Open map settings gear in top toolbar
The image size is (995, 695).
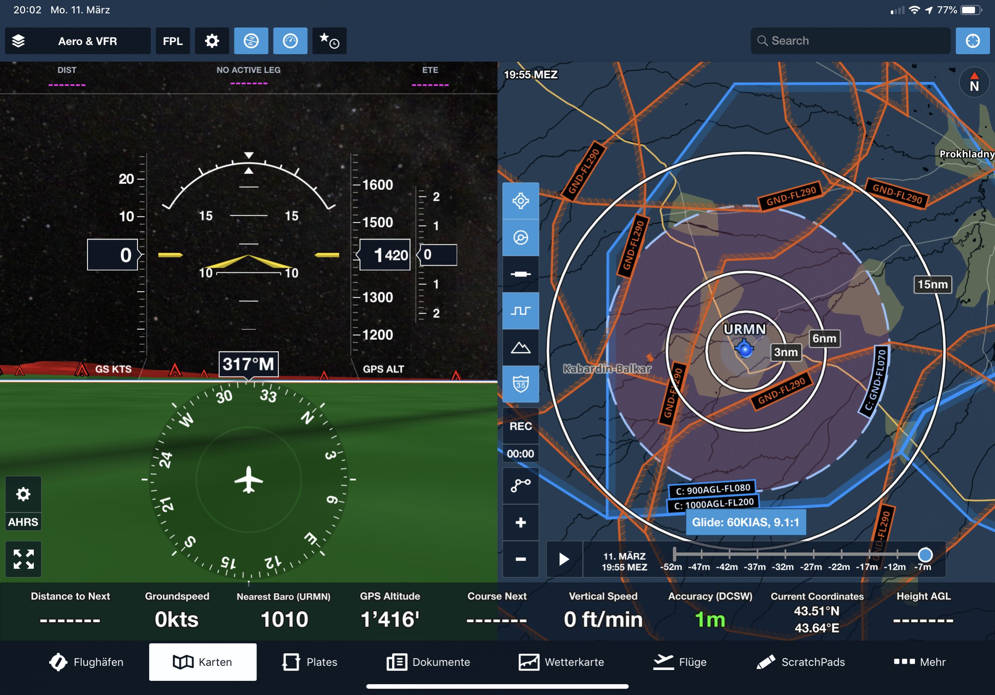211,41
